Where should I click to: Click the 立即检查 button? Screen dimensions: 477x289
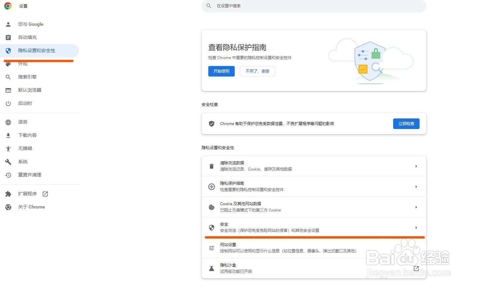click(x=406, y=124)
